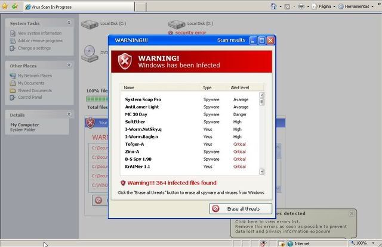This screenshot has height=247, width=382.
Task: Click the My Network Places icon
Action: click(13, 76)
